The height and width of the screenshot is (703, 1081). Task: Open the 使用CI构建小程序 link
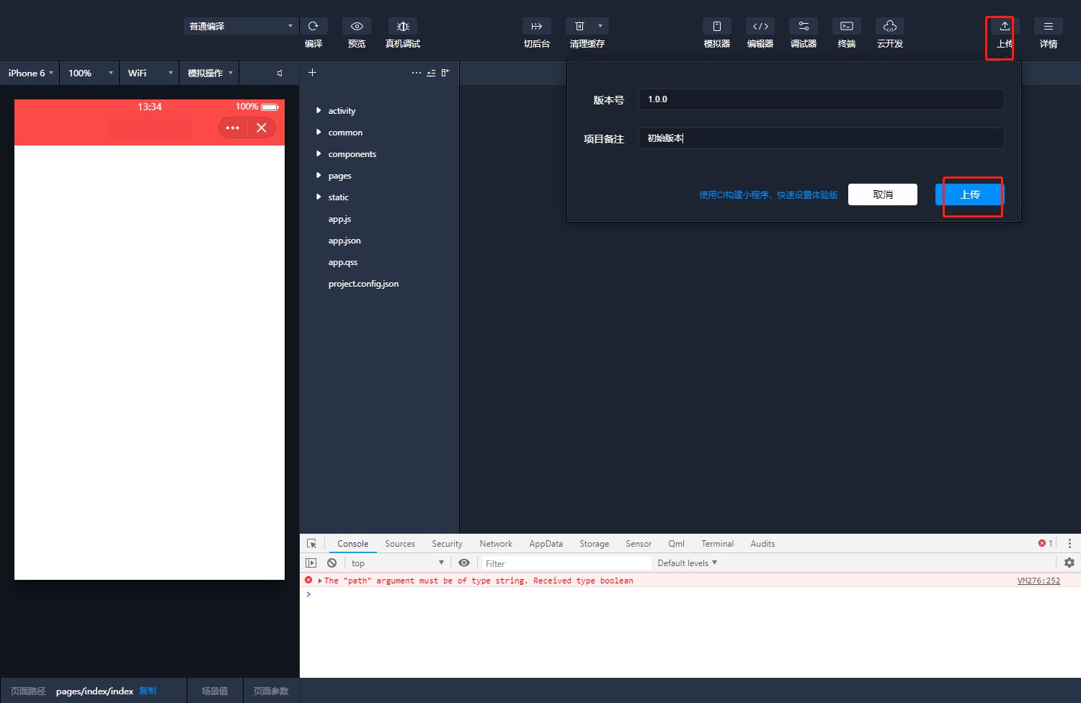tap(768, 195)
